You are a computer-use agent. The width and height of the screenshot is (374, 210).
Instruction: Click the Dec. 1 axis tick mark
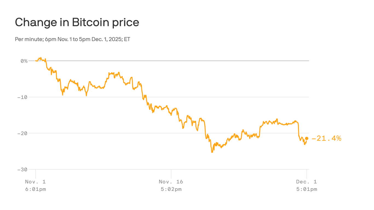(x=307, y=173)
